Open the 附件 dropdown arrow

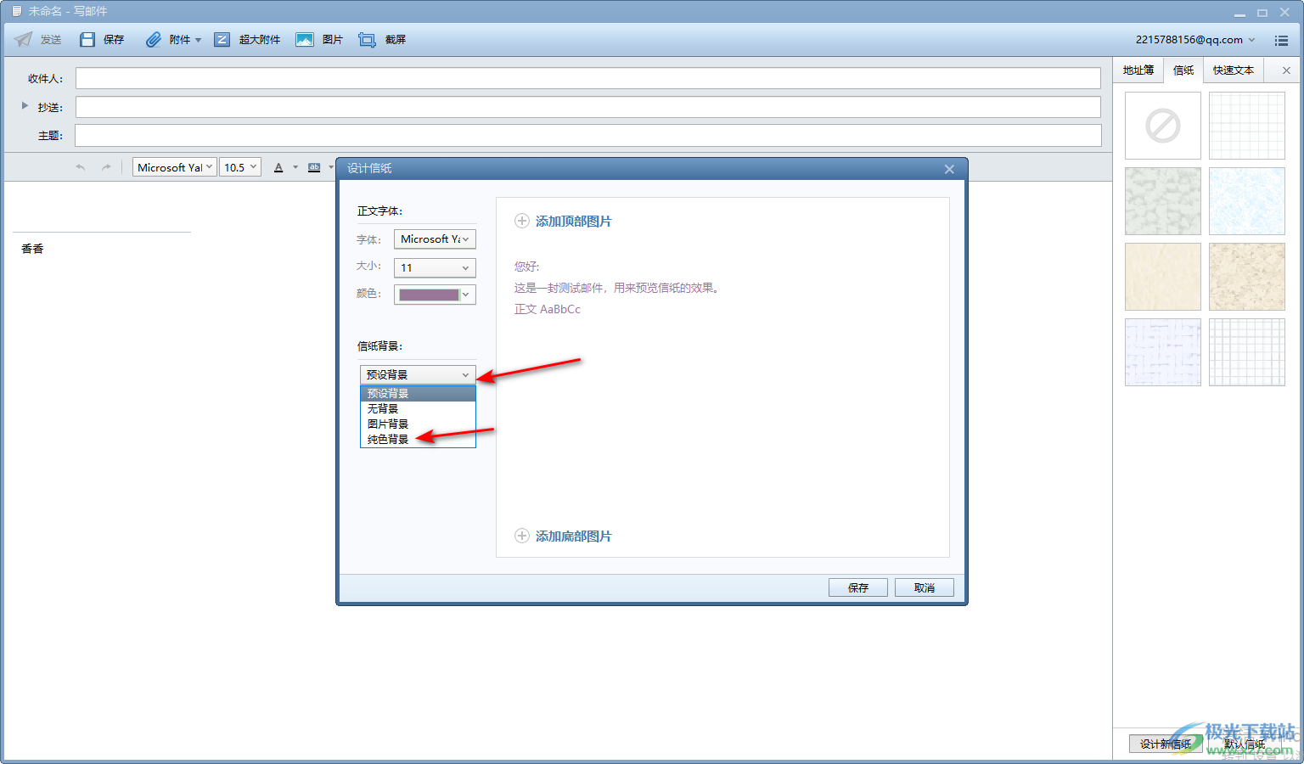(198, 40)
